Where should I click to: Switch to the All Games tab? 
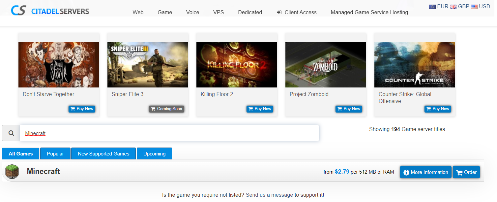point(21,153)
